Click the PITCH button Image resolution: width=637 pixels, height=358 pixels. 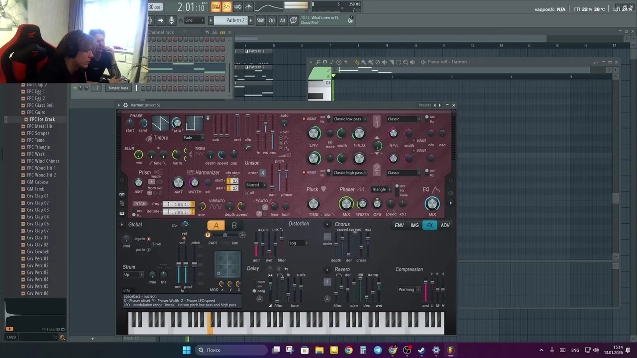(x=140, y=204)
